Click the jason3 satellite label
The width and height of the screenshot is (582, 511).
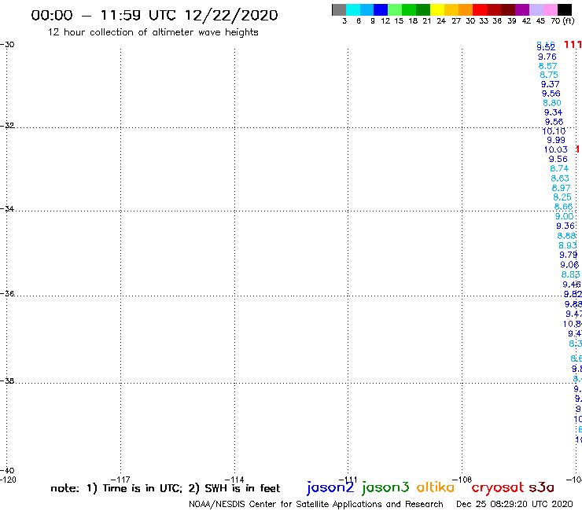tap(385, 487)
